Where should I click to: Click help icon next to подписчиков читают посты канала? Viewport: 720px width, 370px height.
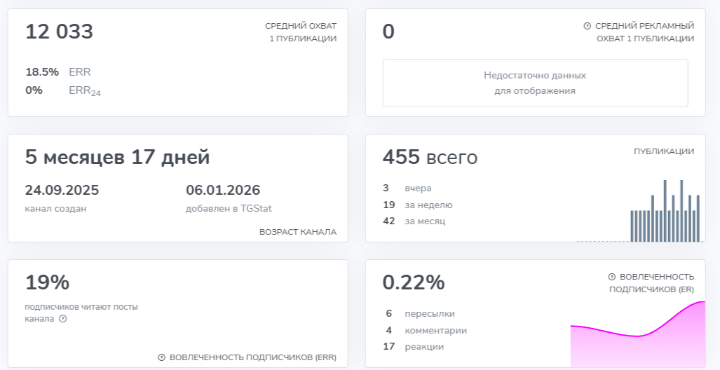click(63, 319)
